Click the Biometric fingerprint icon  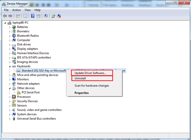pos(14,31)
